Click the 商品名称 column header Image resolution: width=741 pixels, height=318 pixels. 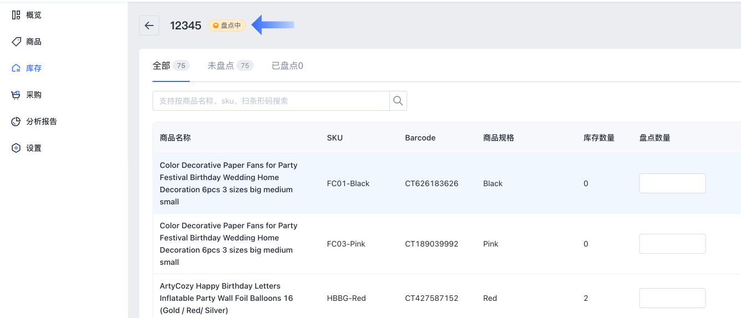tap(175, 137)
